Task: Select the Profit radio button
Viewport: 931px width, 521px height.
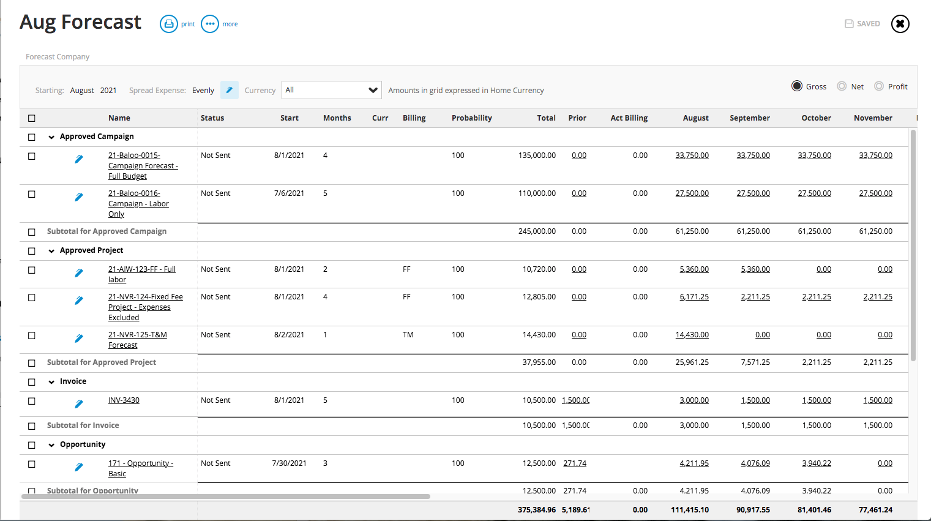Action: (x=879, y=86)
